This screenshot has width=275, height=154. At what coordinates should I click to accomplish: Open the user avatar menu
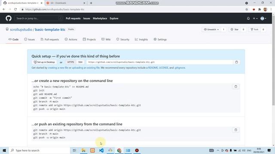(x=263, y=18)
